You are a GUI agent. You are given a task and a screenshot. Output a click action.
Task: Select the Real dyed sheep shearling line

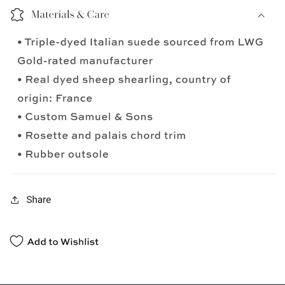[x=124, y=80]
